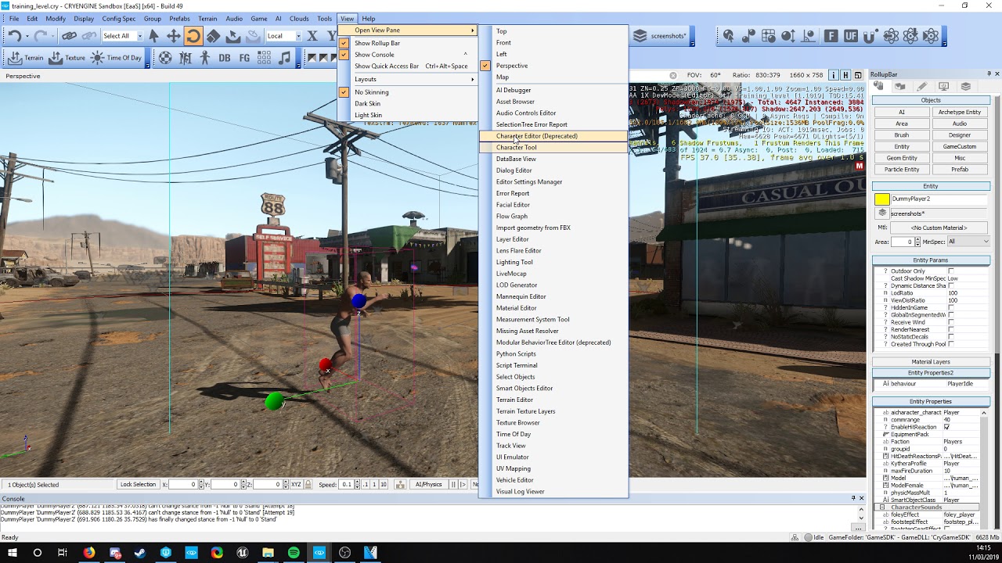
Task: Click the sphere with cursor icon
Action: pyautogui.click(x=728, y=36)
